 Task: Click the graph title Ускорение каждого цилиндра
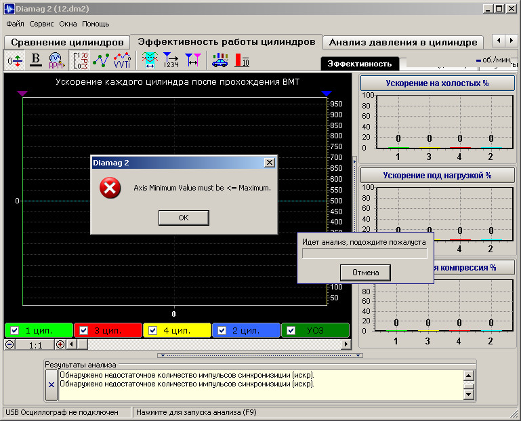tap(178, 82)
